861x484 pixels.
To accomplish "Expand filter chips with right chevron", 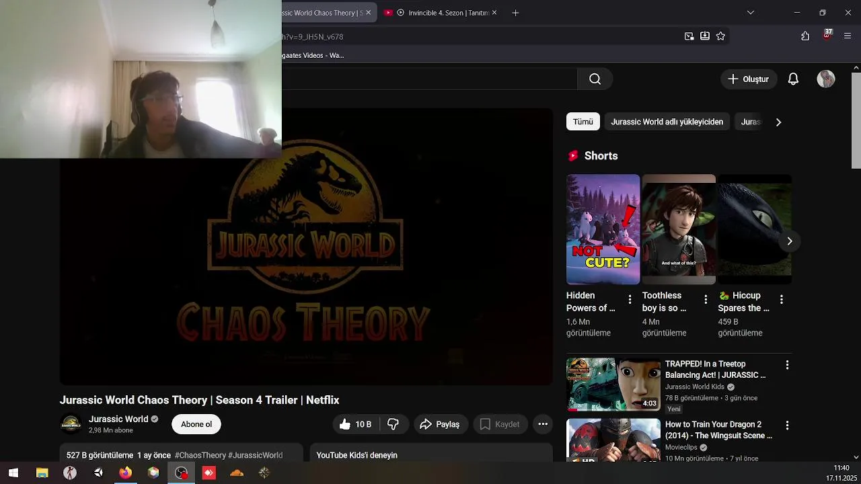I will (778, 122).
